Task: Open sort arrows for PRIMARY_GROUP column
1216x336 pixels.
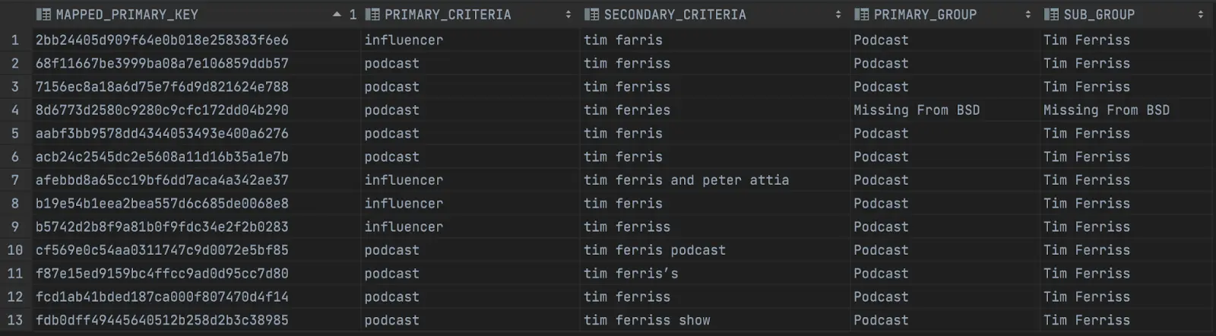Action: [1028, 14]
